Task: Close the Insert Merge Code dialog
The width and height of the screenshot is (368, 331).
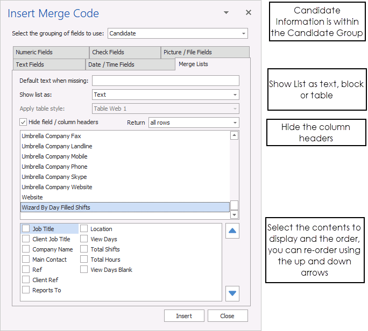Action: [x=248, y=12]
